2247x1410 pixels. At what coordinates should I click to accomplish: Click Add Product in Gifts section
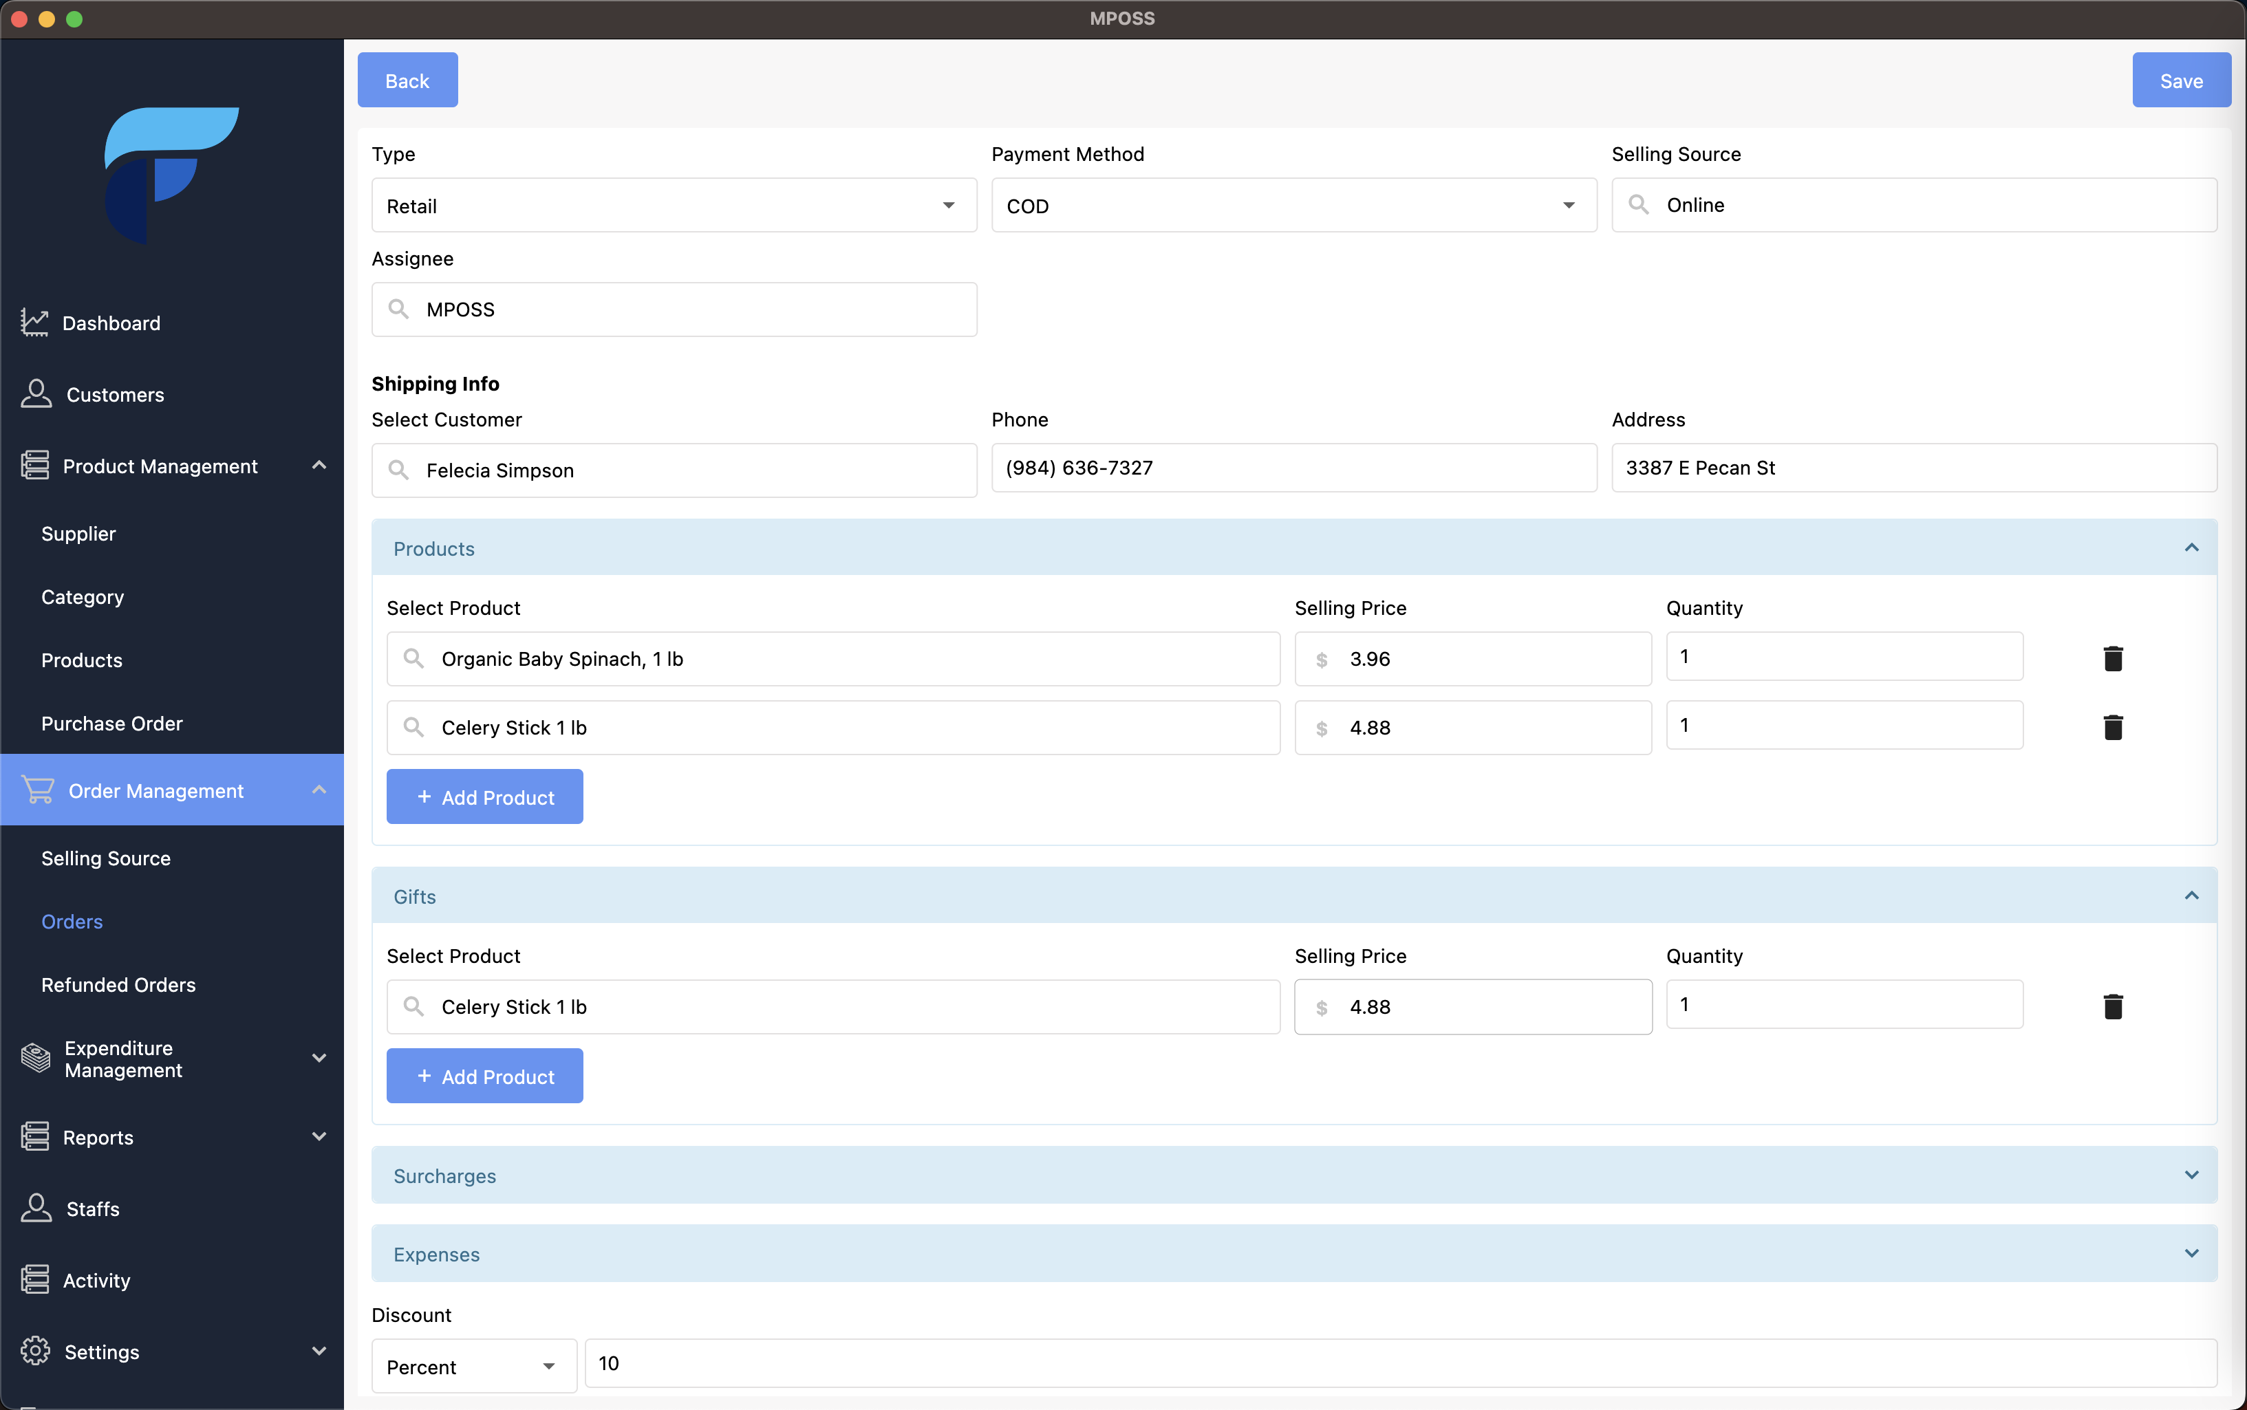[x=484, y=1076]
